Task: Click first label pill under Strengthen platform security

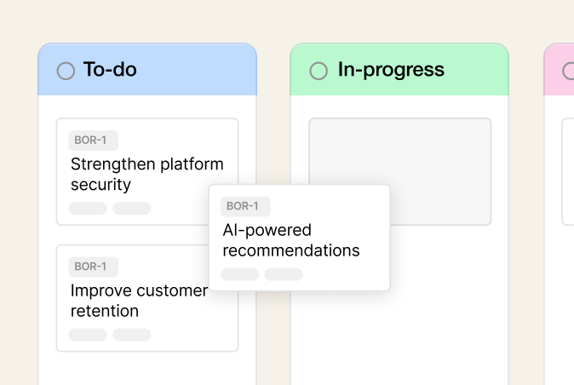Action: click(x=88, y=208)
